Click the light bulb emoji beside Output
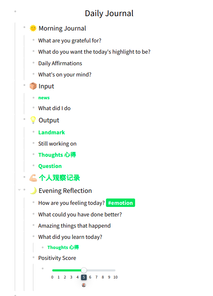Image resolution: width=213 pixels, height=296 pixels. tap(33, 120)
